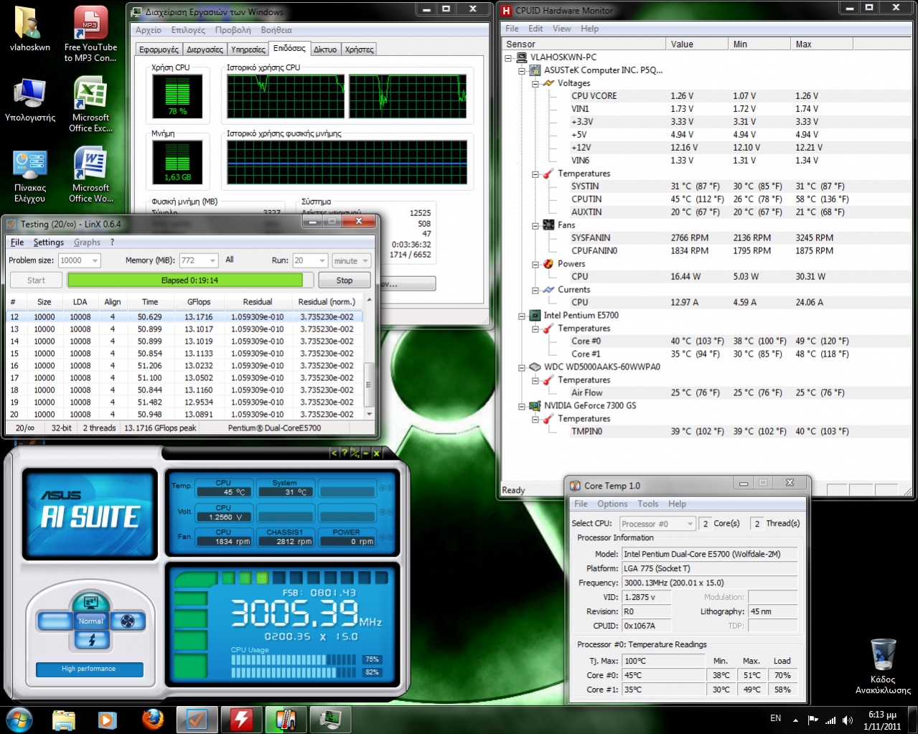Screen dimensions: 918x734
Task: Collapse the Temperatures node above SYSTIN
Action: coord(535,174)
